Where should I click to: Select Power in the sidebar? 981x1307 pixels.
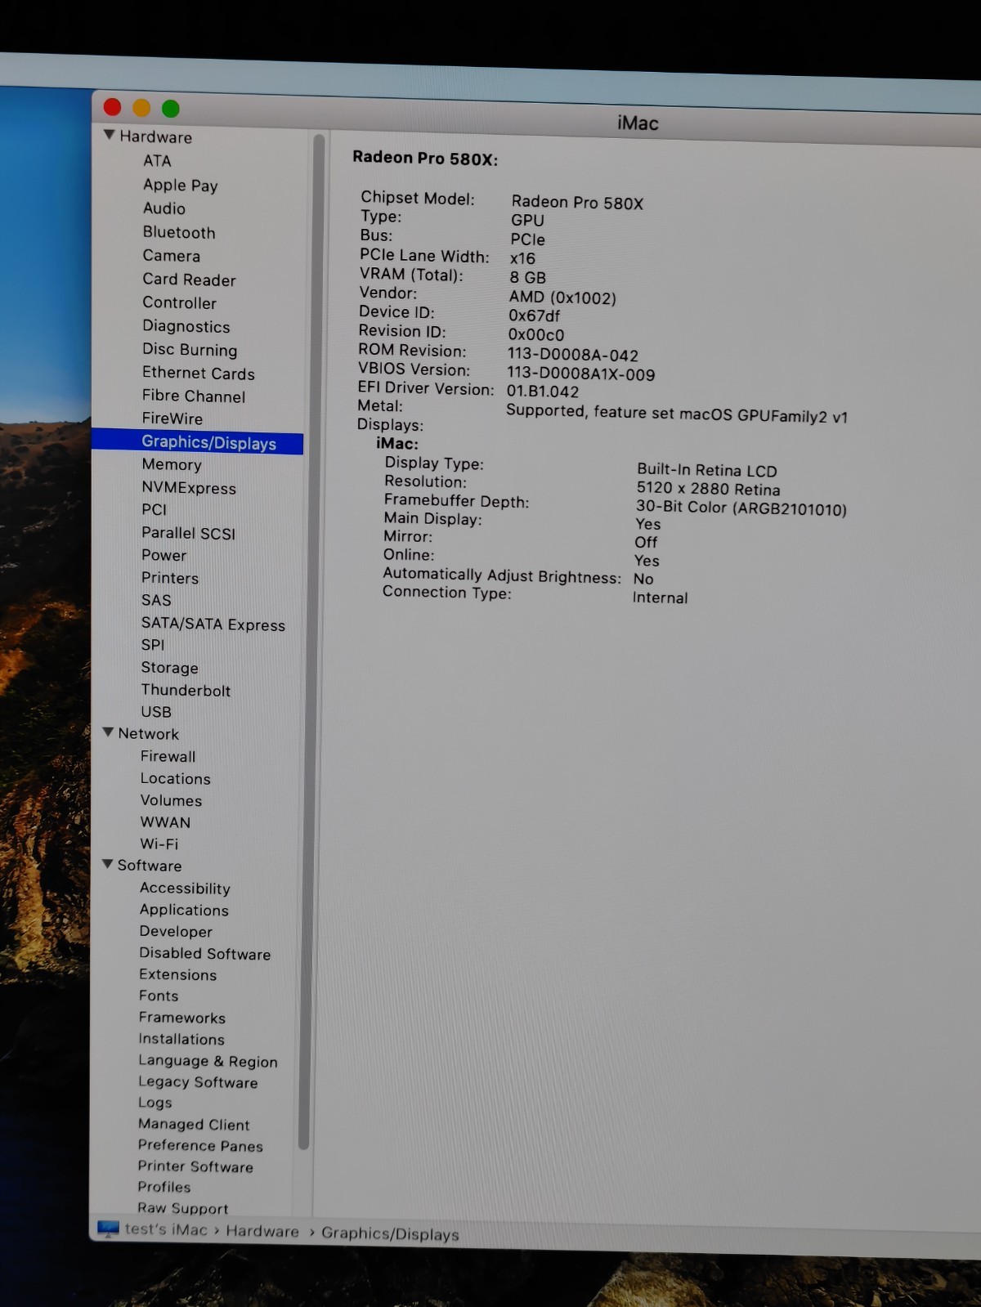[x=164, y=555]
